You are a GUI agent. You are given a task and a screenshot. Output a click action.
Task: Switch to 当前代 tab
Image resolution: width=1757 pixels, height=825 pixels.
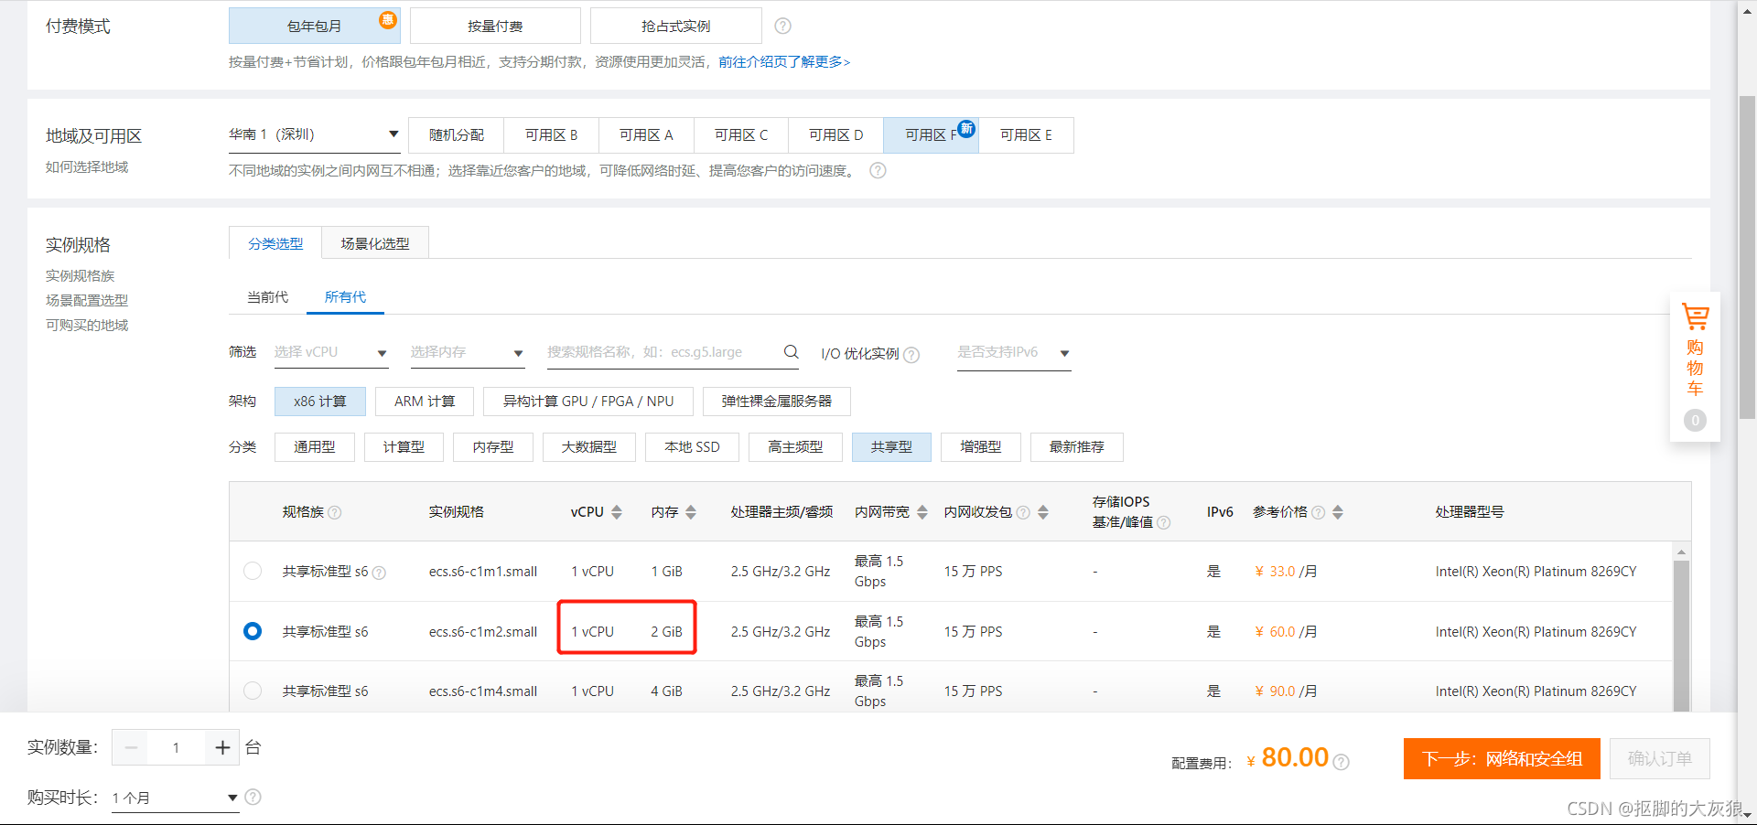point(267,297)
